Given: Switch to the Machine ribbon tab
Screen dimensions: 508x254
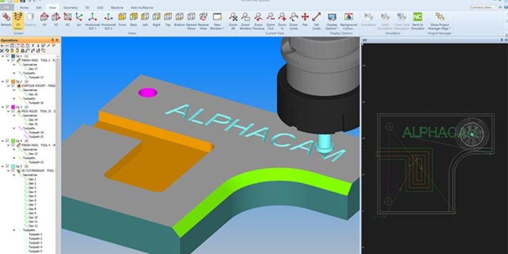Looking at the screenshot, I should point(117,7).
